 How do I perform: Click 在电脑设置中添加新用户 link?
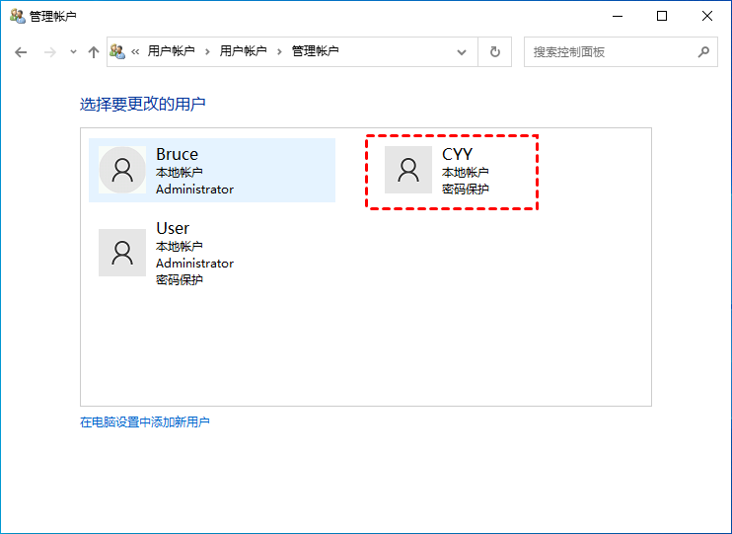click(145, 422)
